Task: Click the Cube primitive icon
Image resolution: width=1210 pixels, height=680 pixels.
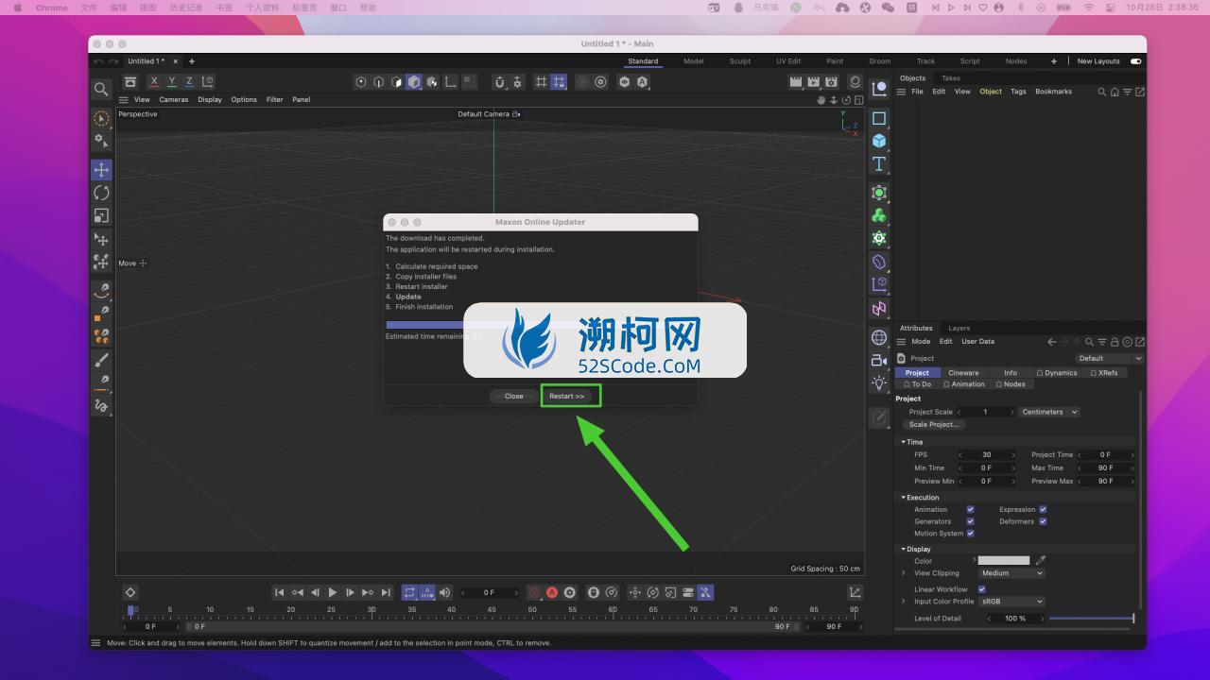Action: pos(879,141)
